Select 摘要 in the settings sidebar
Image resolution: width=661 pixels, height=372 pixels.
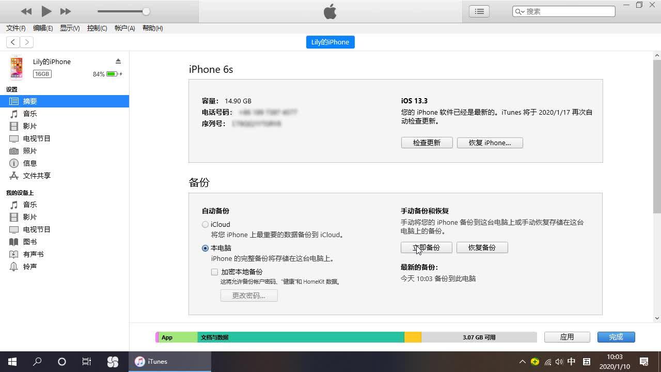pyautogui.click(x=65, y=101)
